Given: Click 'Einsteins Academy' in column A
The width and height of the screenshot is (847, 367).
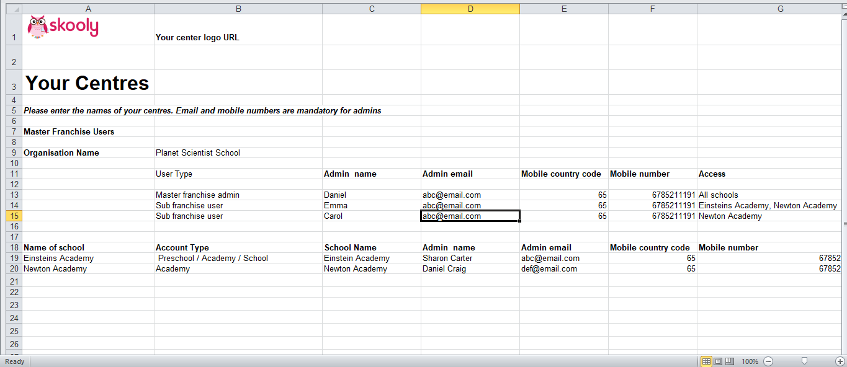Looking at the screenshot, I should (x=88, y=258).
